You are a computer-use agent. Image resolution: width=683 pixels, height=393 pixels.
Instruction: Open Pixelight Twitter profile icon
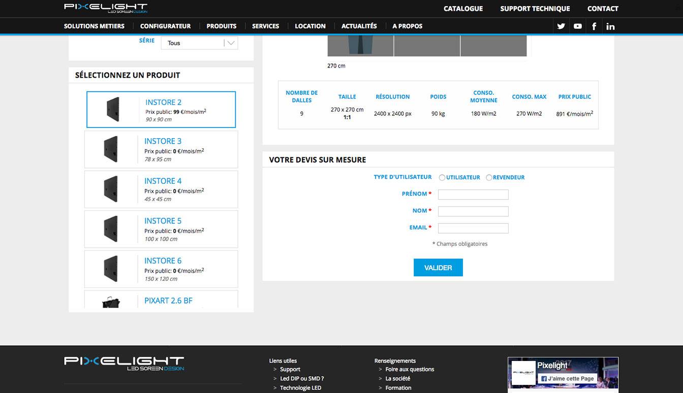coord(561,26)
